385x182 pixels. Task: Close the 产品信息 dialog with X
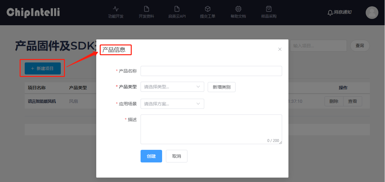click(280, 49)
